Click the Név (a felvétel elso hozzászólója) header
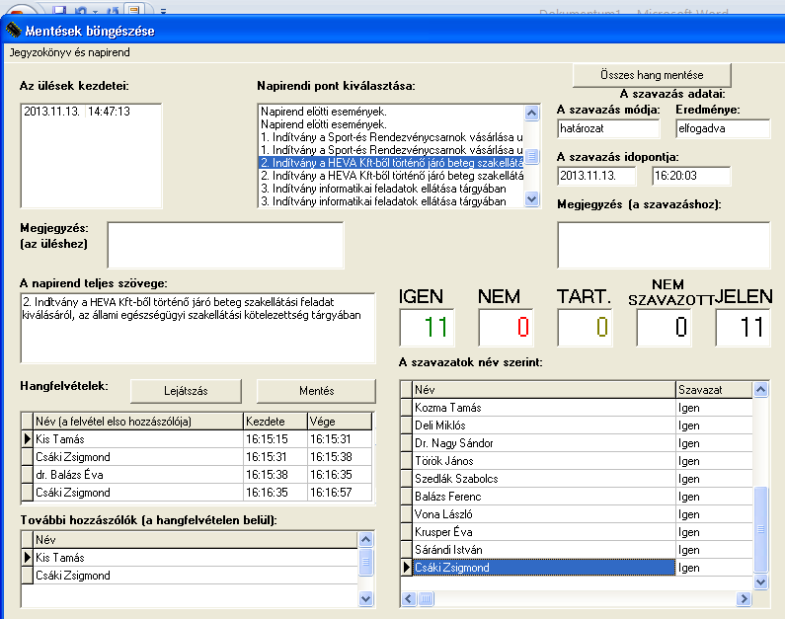The image size is (785, 619). point(138,422)
